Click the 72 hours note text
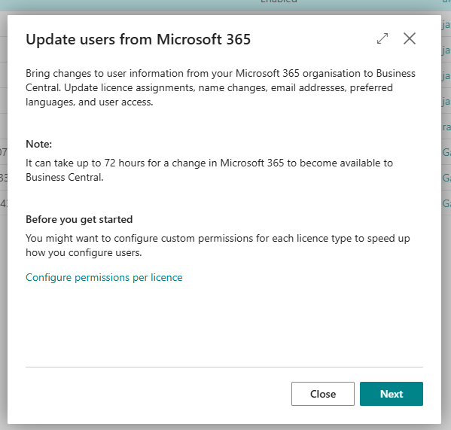Screen dimensions: 451x430 pyautogui.click(x=209, y=170)
